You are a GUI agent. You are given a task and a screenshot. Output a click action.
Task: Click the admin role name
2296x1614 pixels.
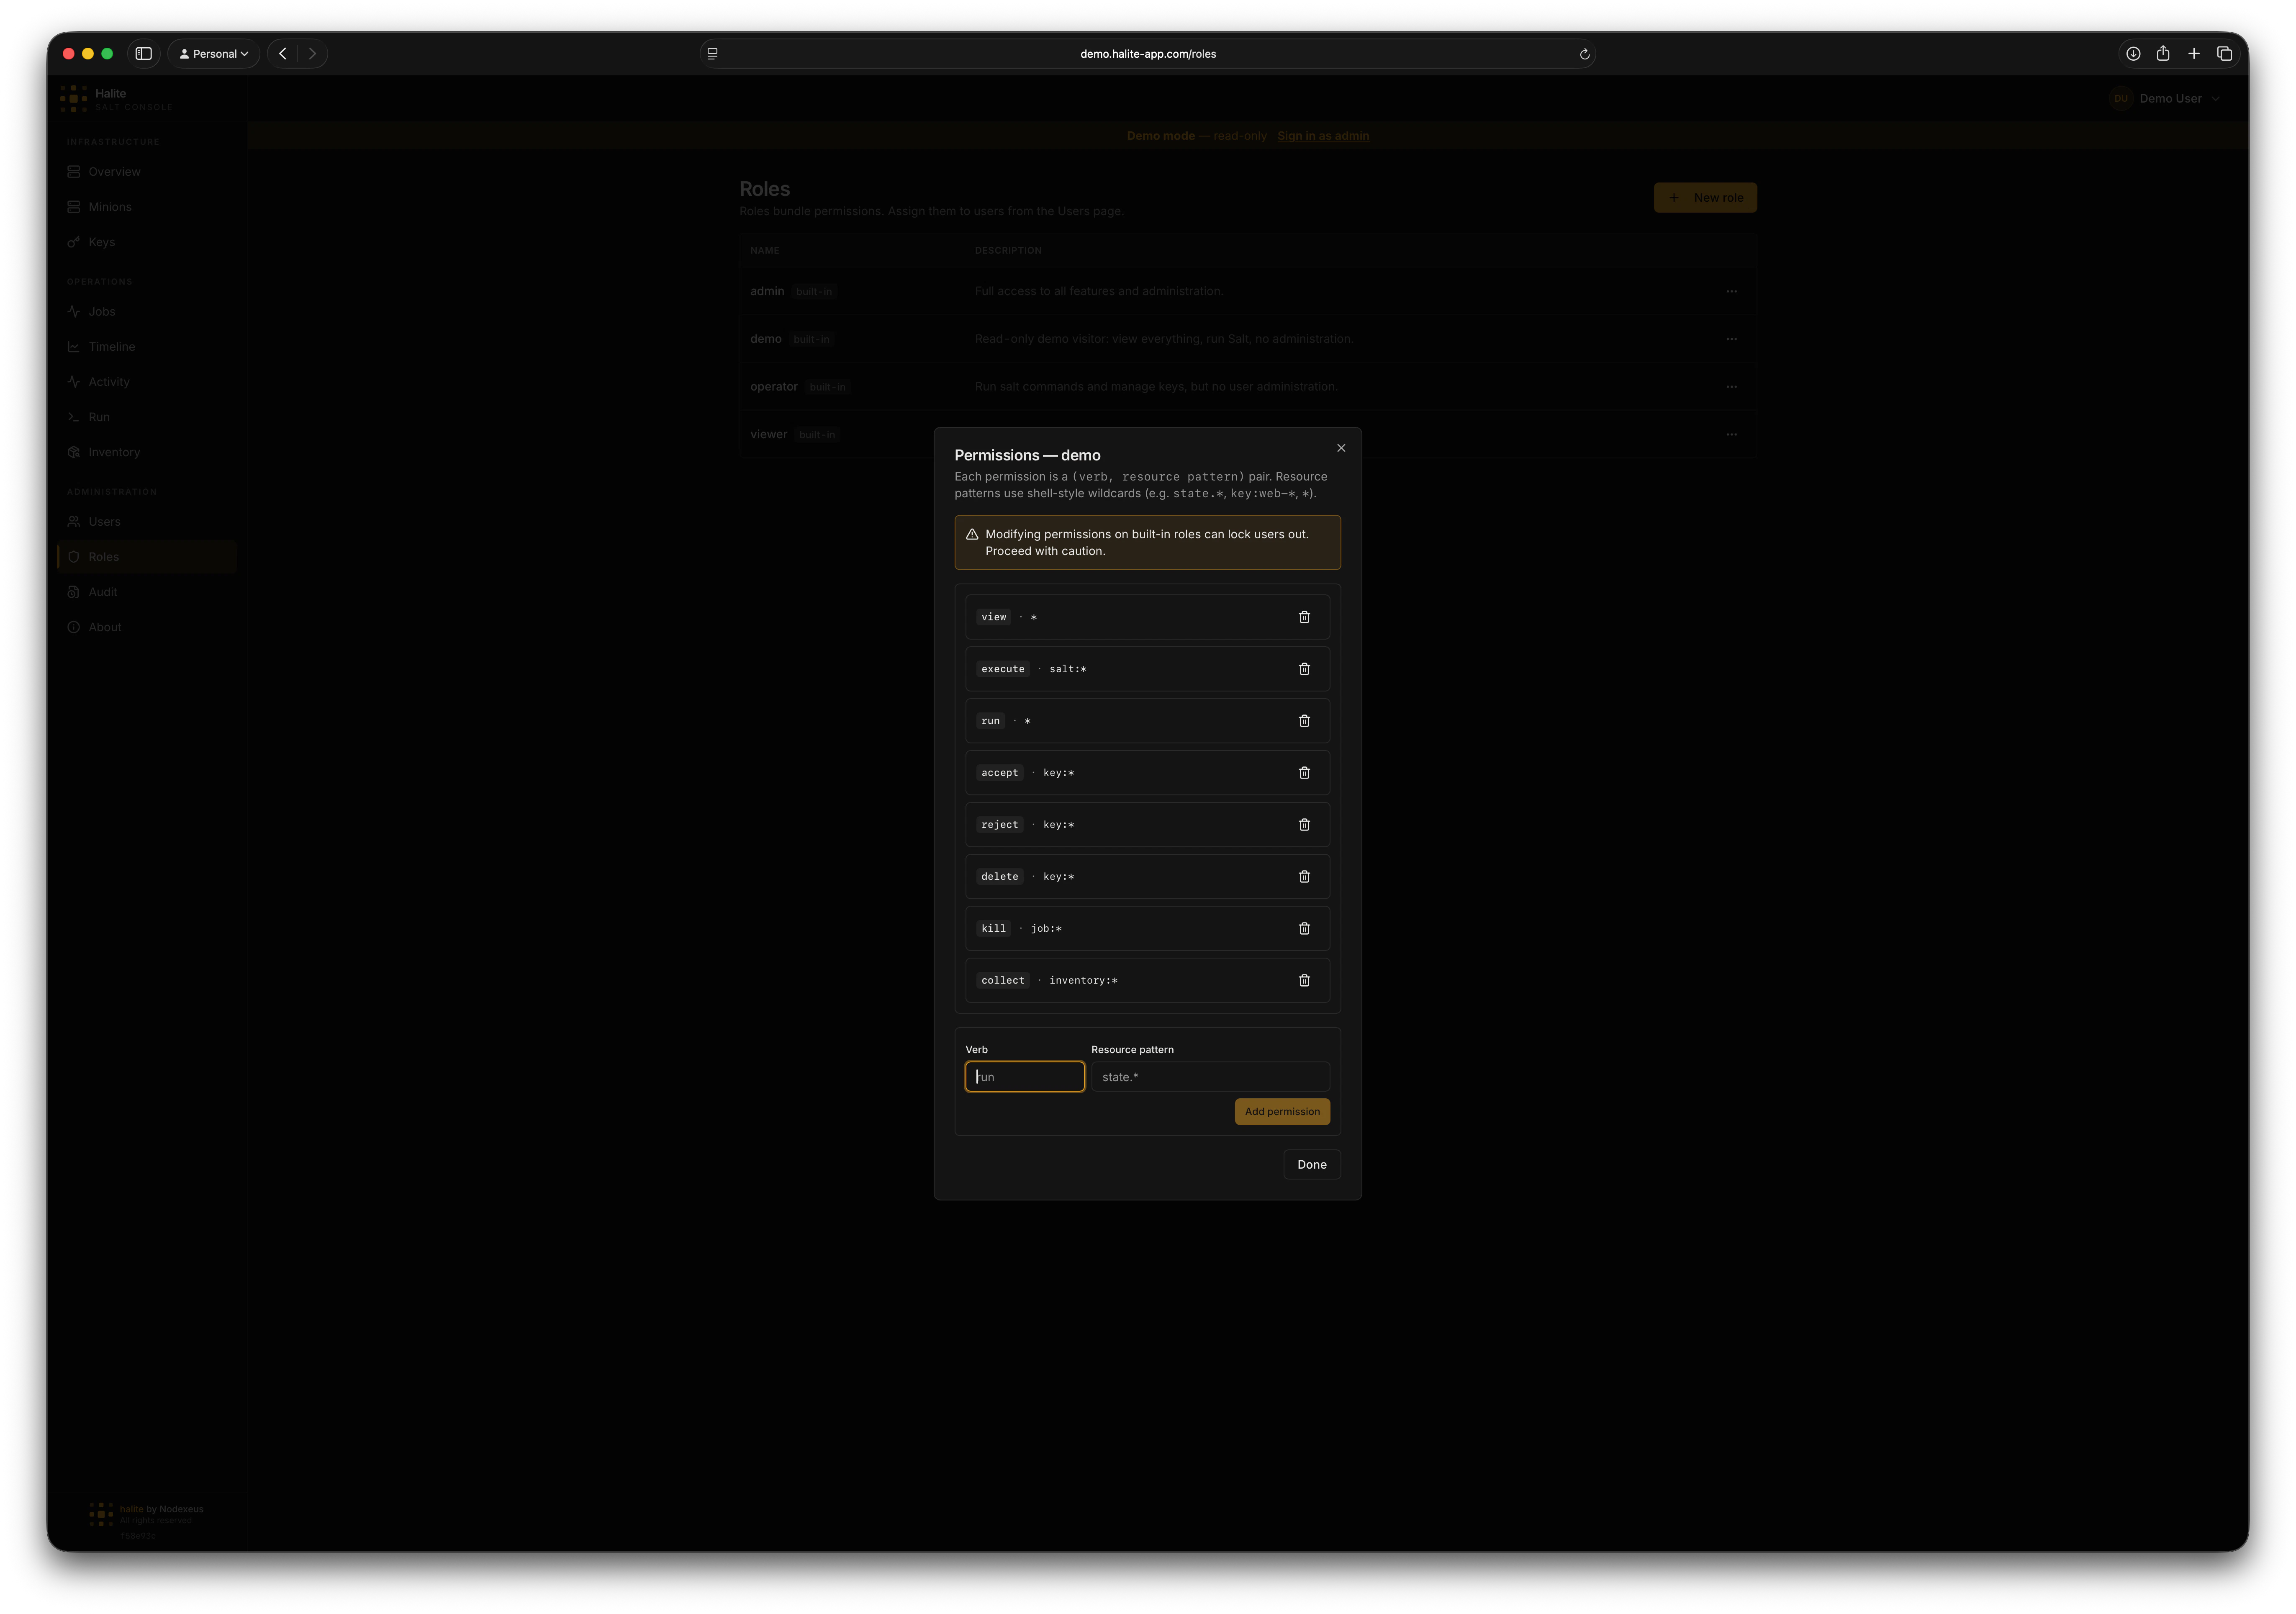click(x=767, y=291)
